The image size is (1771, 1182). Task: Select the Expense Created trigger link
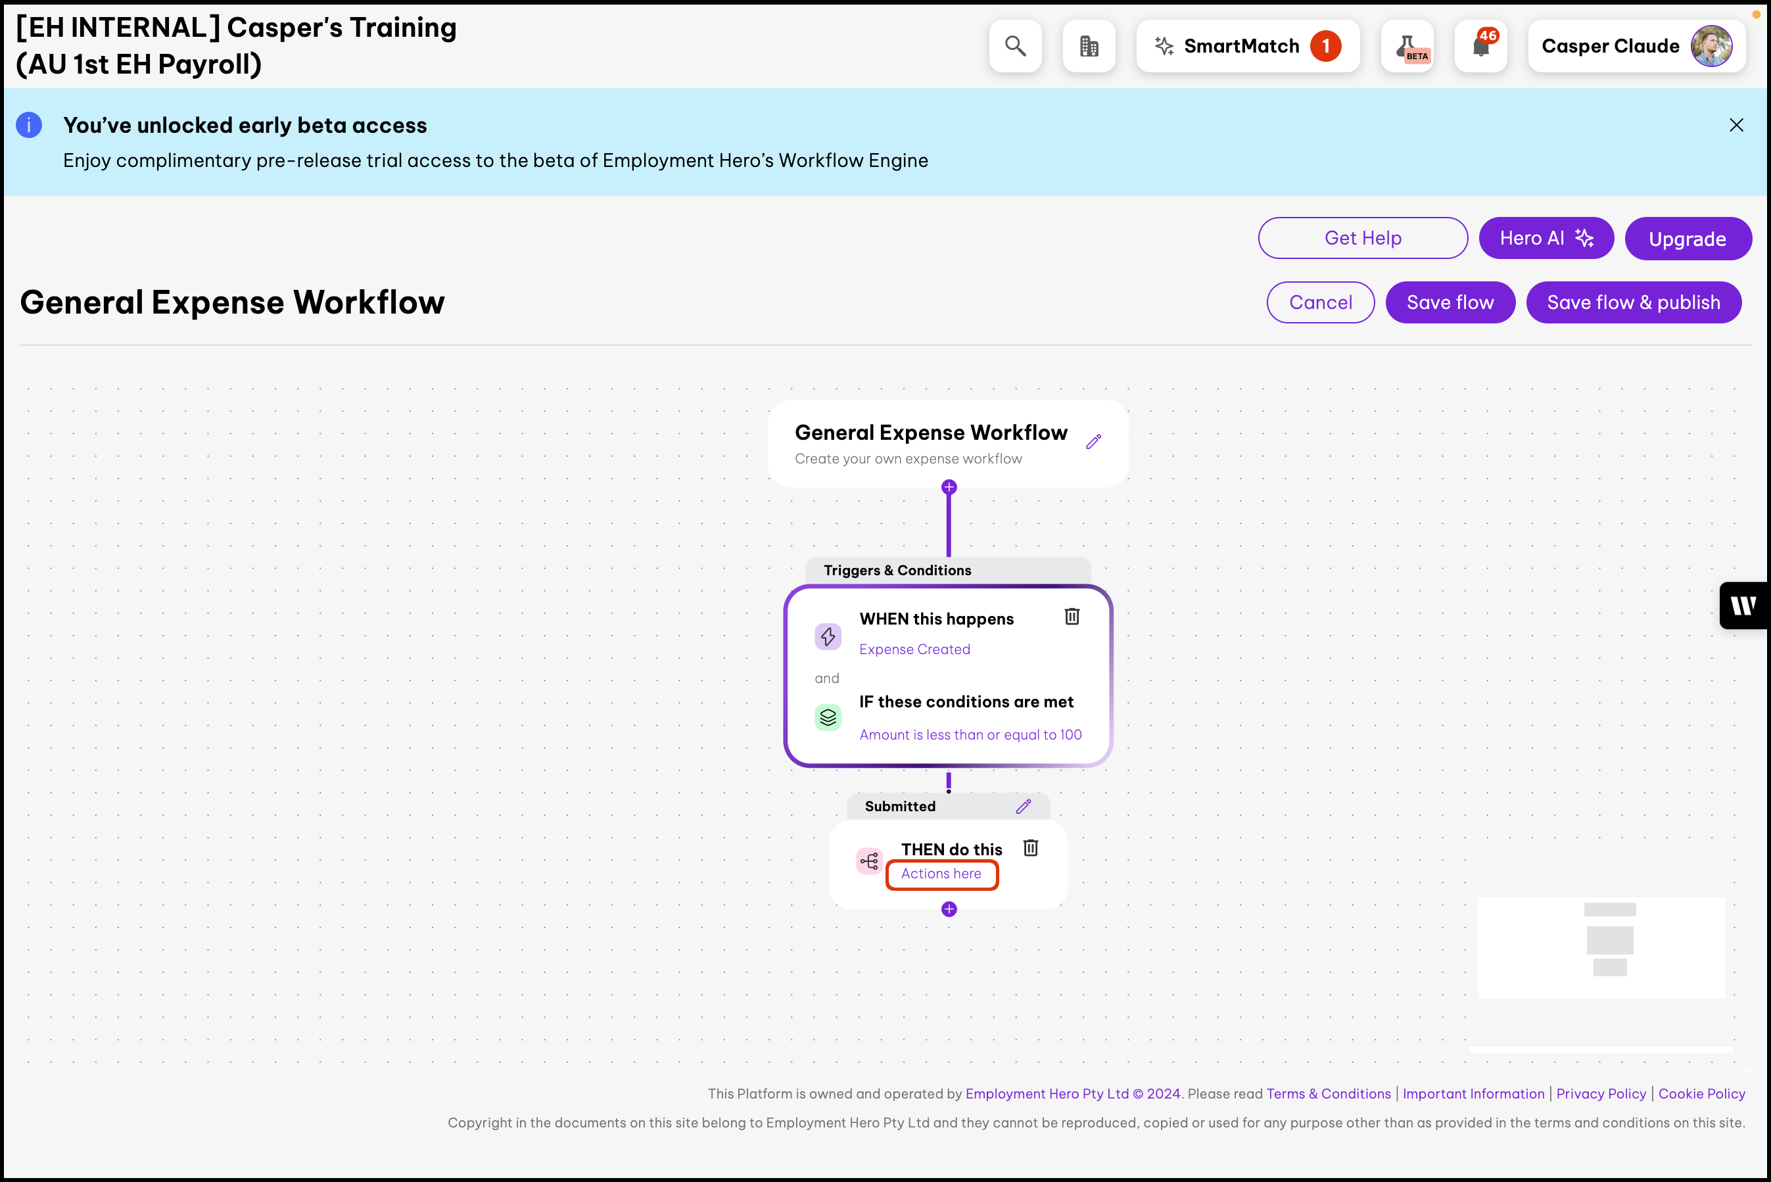(x=914, y=649)
